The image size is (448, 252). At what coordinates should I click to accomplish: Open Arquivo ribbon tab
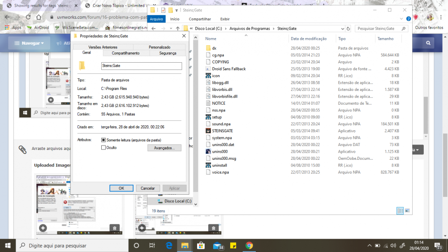[x=156, y=19]
